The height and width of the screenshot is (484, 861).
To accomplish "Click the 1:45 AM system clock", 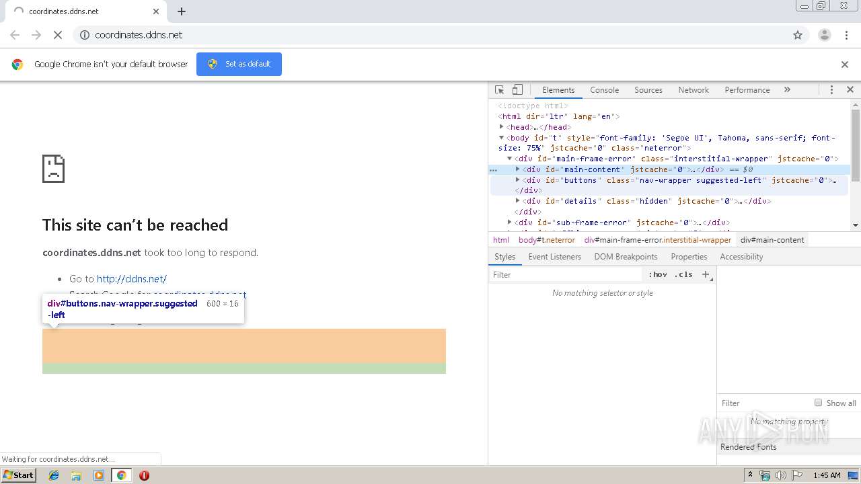I will [x=827, y=475].
